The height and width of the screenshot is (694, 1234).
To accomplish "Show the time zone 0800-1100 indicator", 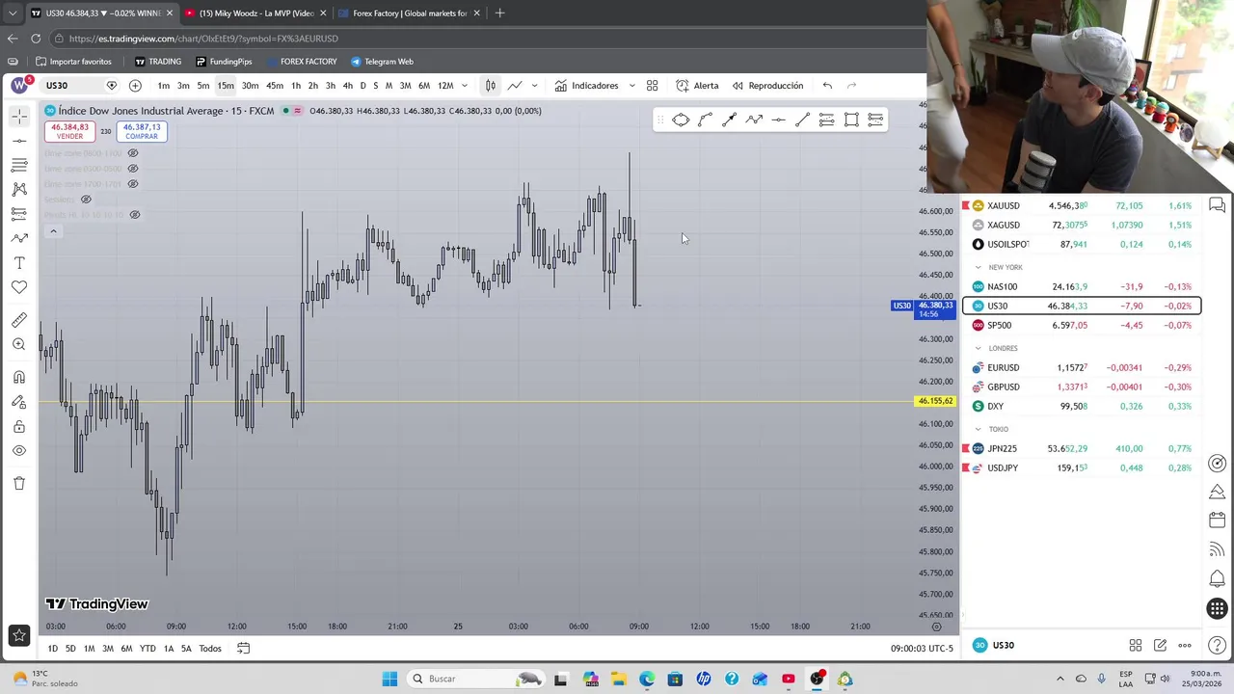I will coord(133,153).
